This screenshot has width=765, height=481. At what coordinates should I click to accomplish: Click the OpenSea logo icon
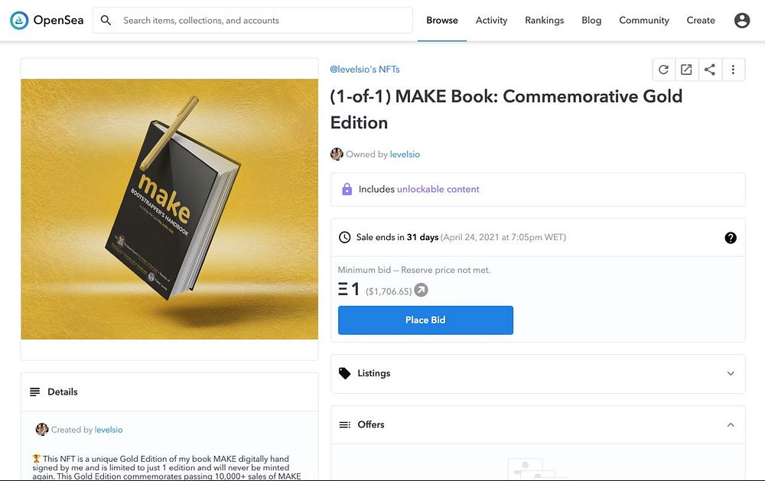point(19,21)
